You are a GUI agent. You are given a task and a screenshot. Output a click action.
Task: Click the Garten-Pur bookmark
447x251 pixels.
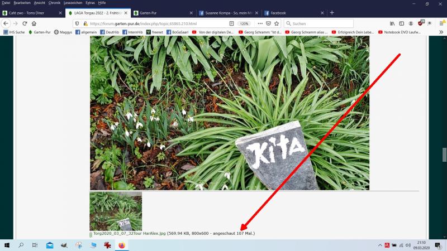pyautogui.click(x=41, y=32)
